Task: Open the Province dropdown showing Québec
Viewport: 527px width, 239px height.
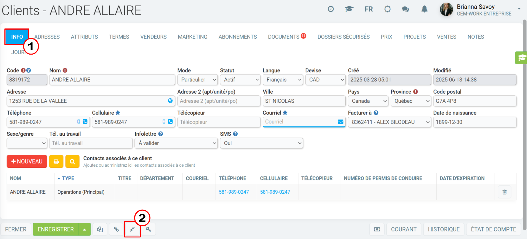Action: click(411, 101)
